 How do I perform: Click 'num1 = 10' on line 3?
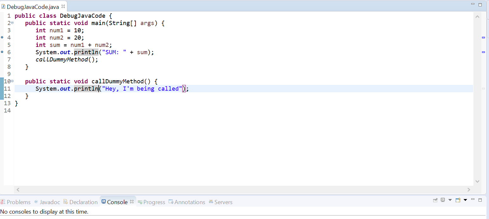point(65,30)
